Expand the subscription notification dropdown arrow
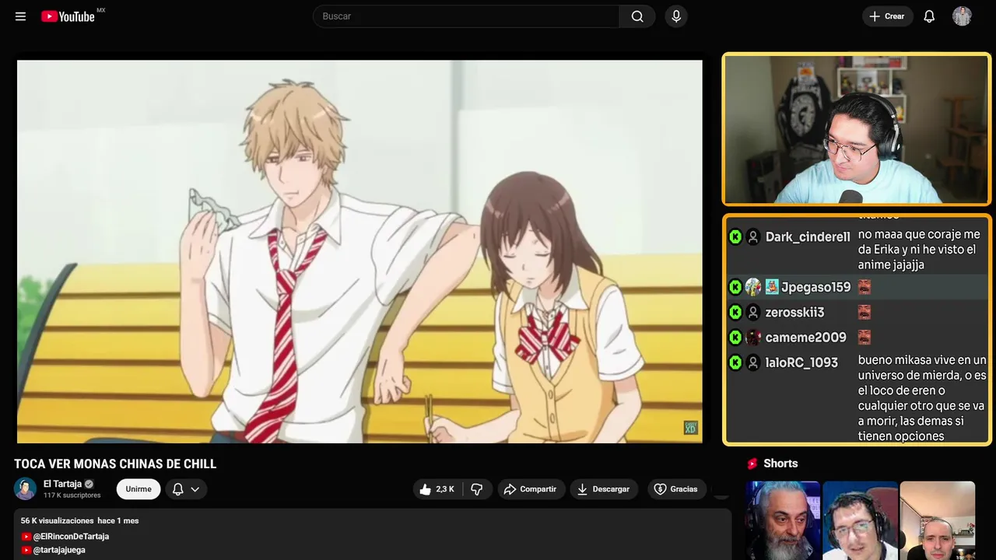The height and width of the screenshot is (560, 996). [x=195, y=489]
